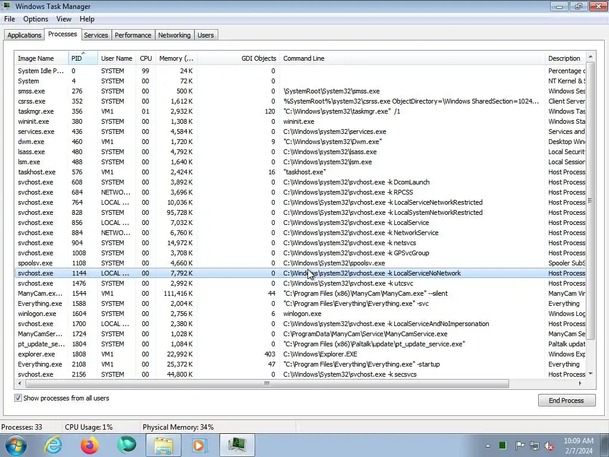Switch to the Performance tab

pyautogui.click(x=133, y=35)
